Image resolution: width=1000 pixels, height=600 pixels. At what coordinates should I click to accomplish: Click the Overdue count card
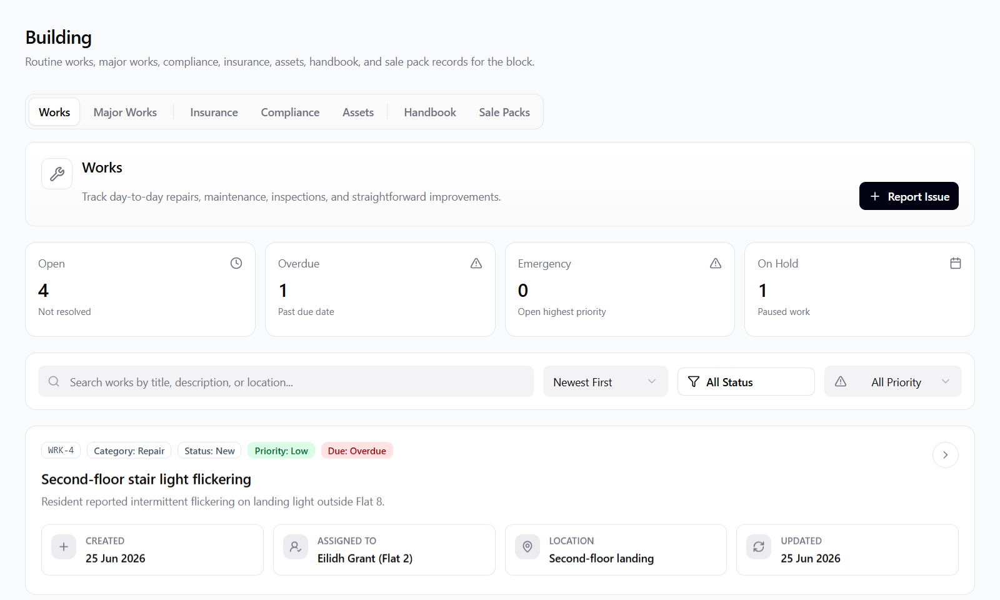tap(380, 289)
